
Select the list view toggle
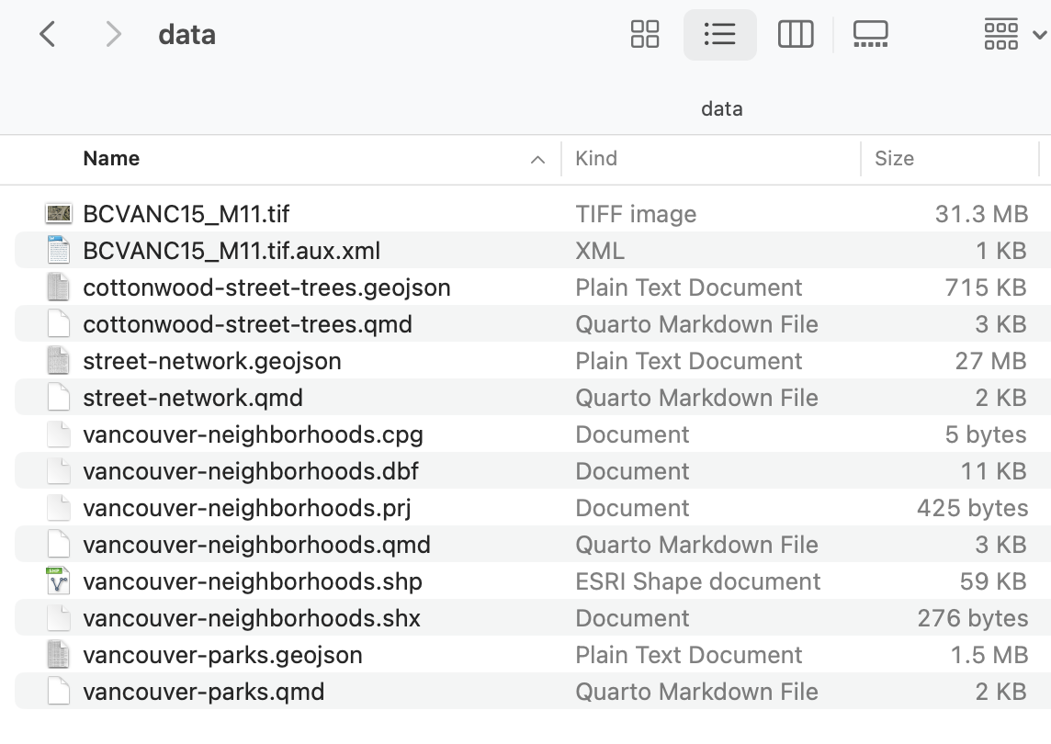tap(719, 35)
